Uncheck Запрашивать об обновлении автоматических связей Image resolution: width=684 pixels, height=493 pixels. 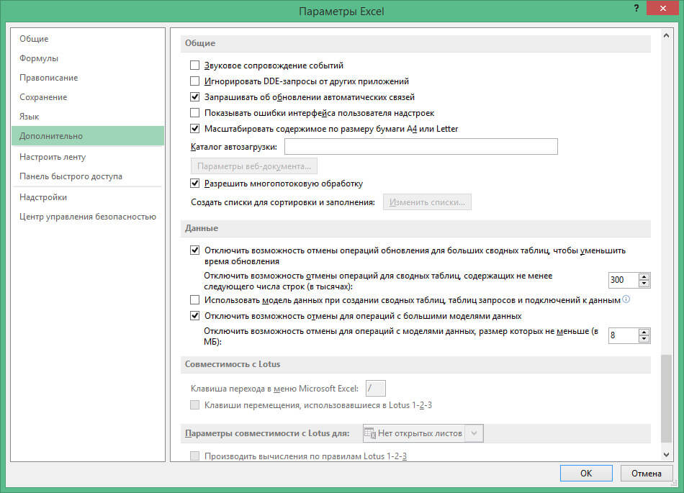(x=194, y=96)
